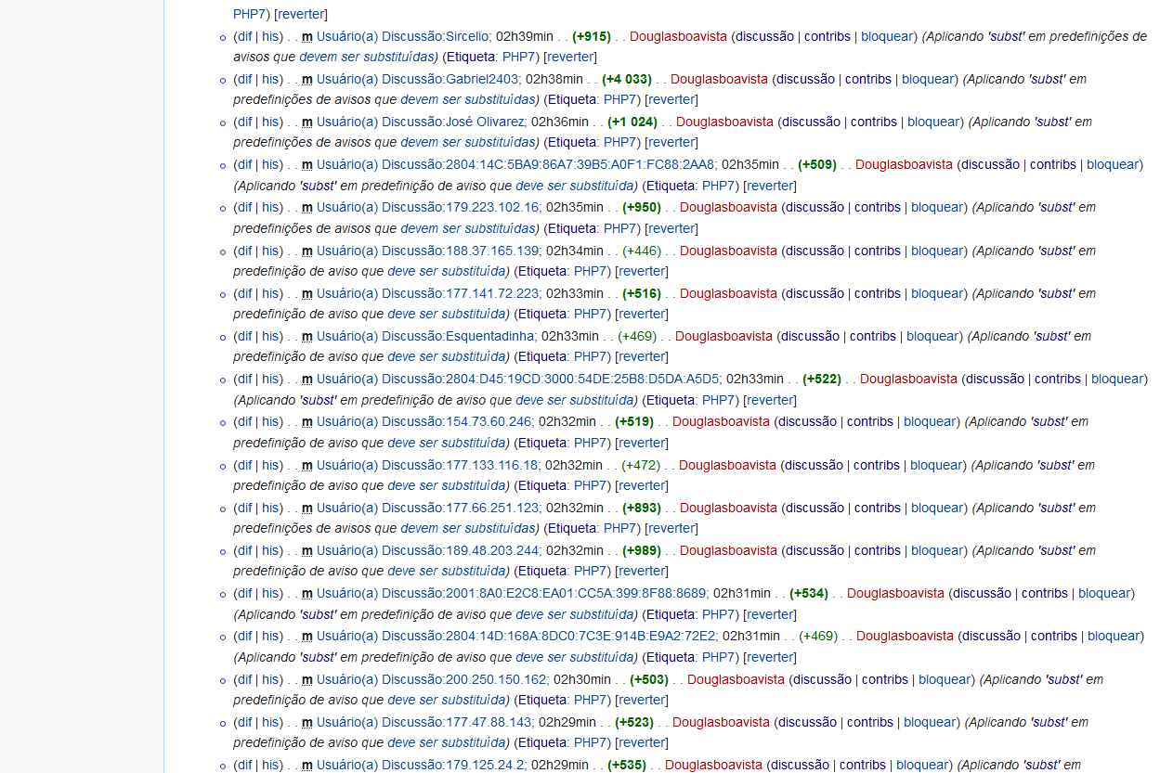1173x773 pixels.
Task: Open Usuário(a) Discussão:José Olivarez page
Action: [x=421, y=122]
